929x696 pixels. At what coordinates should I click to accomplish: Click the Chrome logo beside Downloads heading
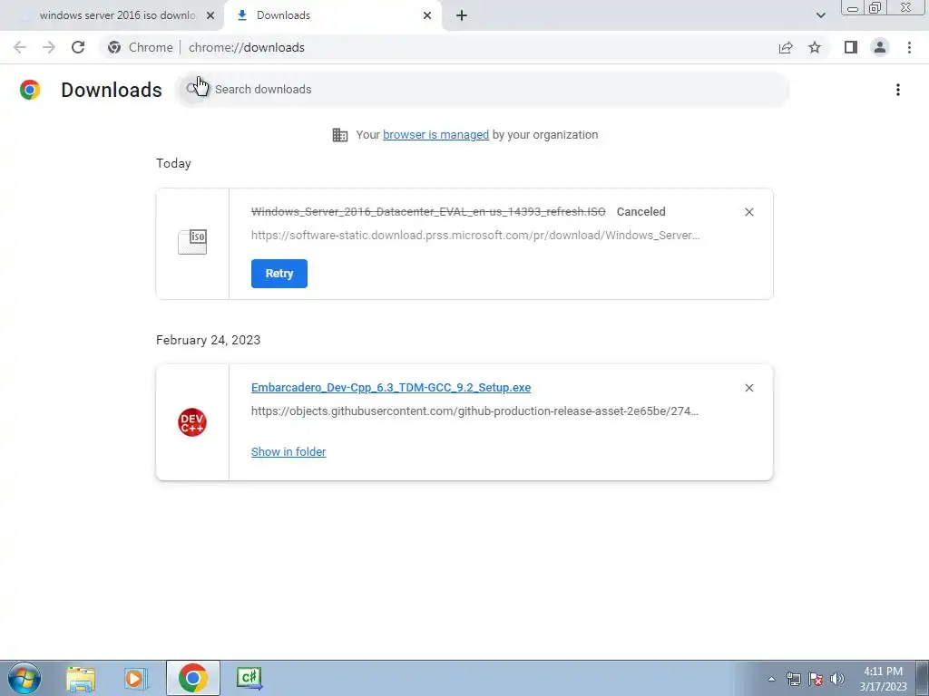tap(30, 90)
